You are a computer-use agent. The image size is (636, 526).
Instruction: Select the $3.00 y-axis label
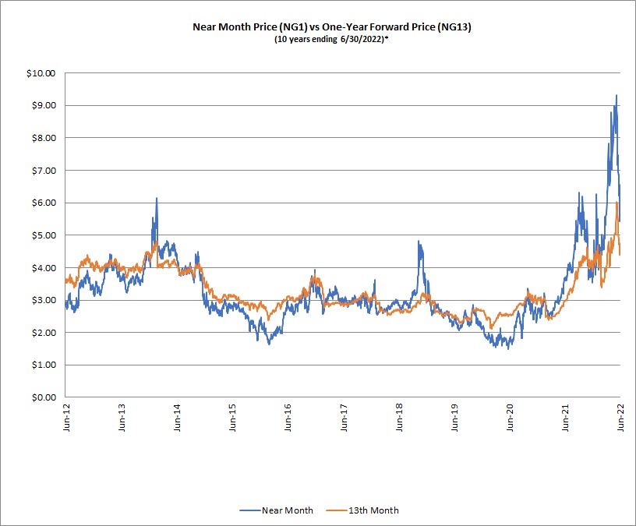pos(44,300)
